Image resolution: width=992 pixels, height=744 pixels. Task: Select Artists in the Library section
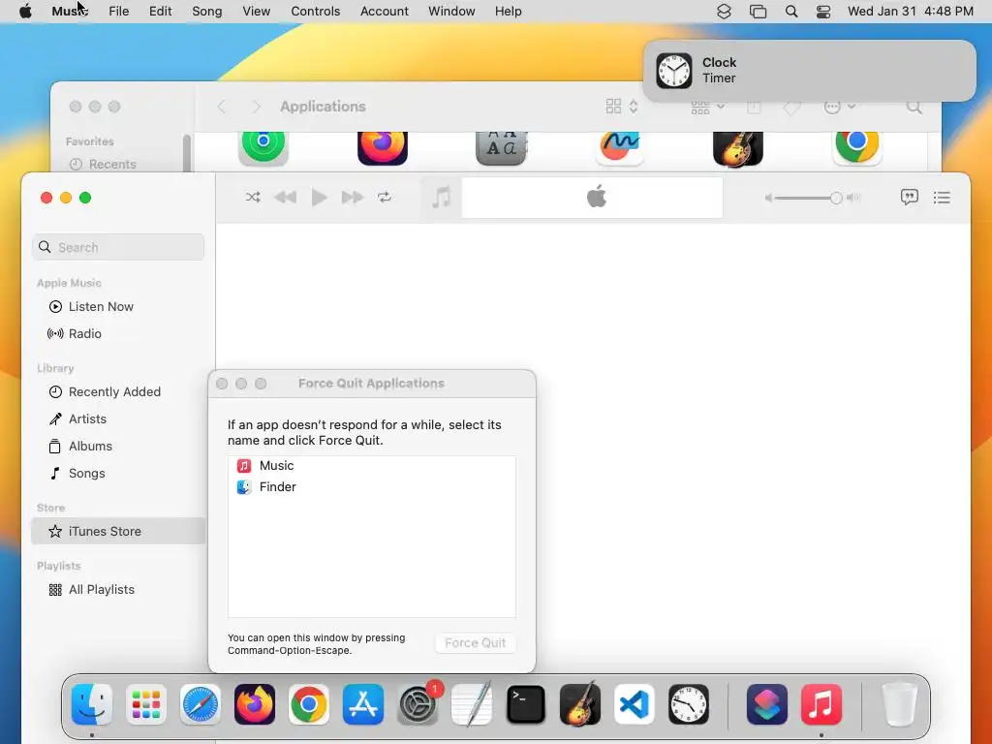pos(118,418)
